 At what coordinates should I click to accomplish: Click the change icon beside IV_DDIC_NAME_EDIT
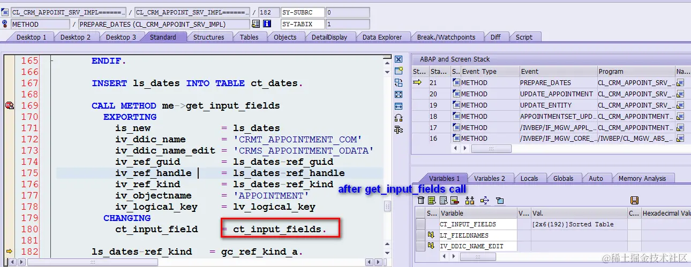coord(431,246)
